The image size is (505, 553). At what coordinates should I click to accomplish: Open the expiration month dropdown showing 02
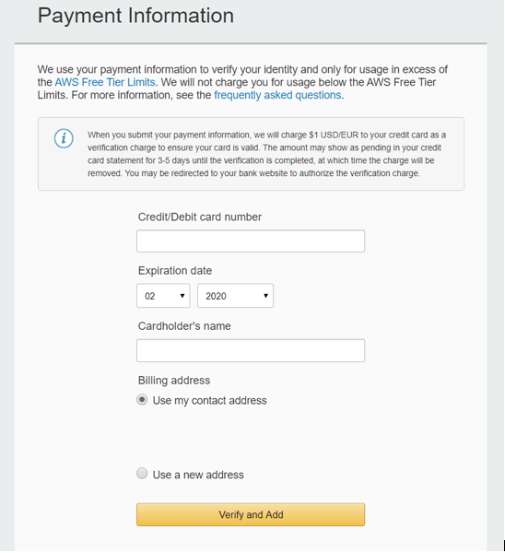[x=163, y=296]
